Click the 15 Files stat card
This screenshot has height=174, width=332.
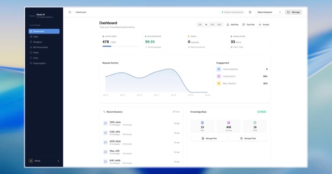[202, 126]
